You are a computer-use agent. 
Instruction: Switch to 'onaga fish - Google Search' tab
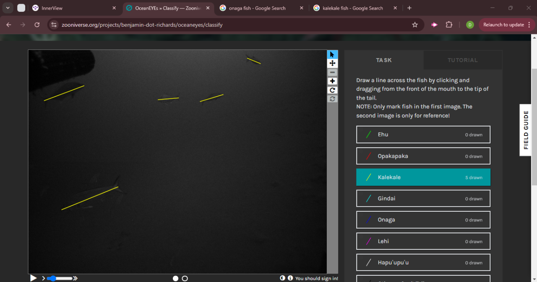pyautogui.click(x=256, y=8)
